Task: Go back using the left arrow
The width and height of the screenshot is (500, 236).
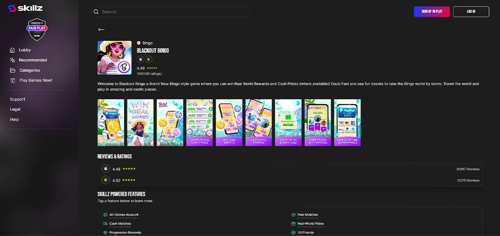Action: click(102, 30)
